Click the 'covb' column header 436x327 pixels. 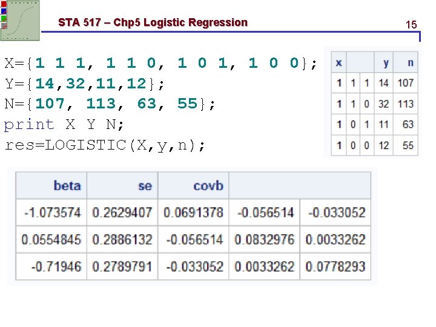coord(194,185)
